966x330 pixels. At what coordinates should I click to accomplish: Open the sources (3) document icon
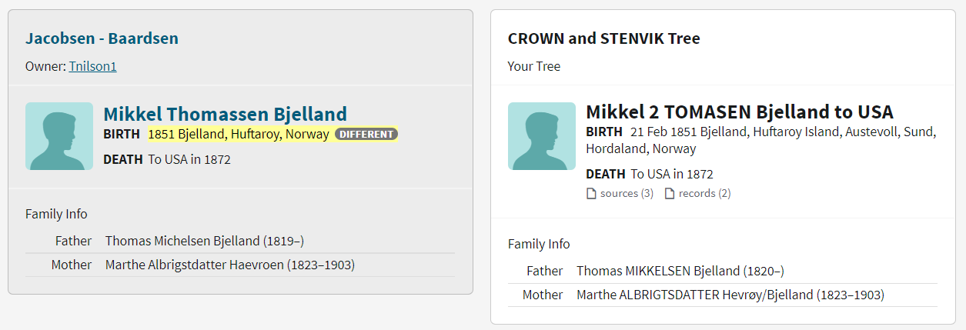[x=591, y=194]
